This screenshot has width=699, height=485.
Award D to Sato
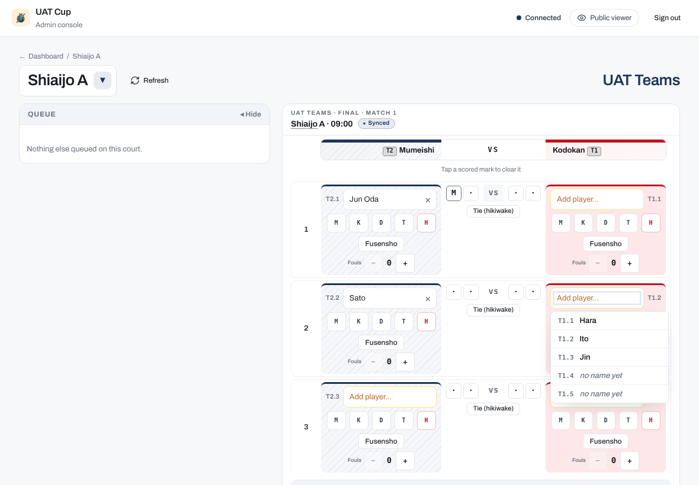tap(381, 321)
